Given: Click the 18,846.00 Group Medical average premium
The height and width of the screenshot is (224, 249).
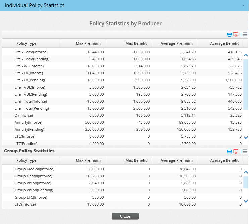Looking at the screenshot, I should pos(187,169).
